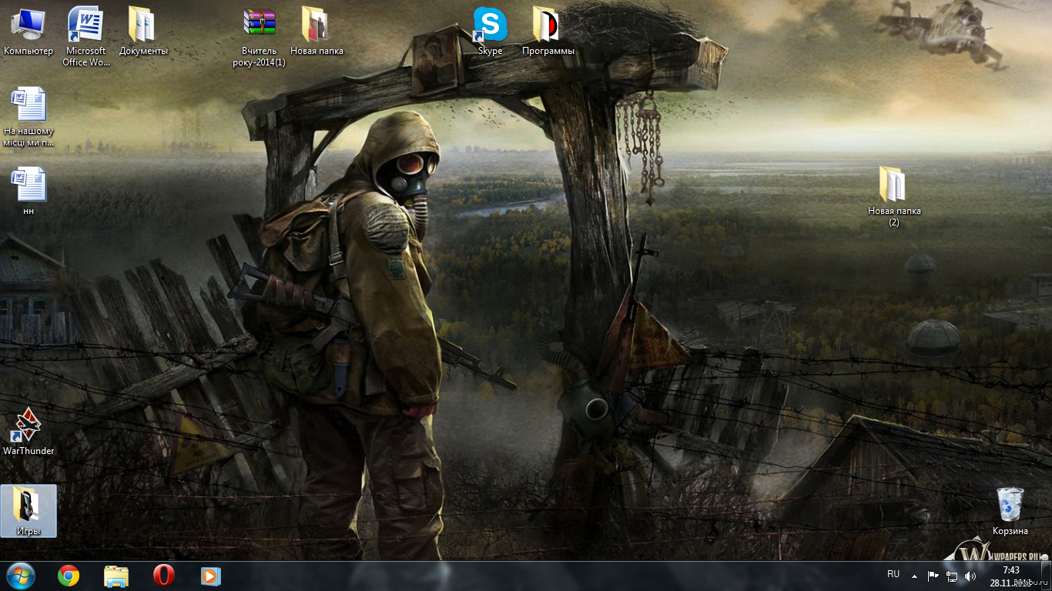Select the Документы folder icon
The width and height of the screenshot is (1052, 591).
pos(143,32)
